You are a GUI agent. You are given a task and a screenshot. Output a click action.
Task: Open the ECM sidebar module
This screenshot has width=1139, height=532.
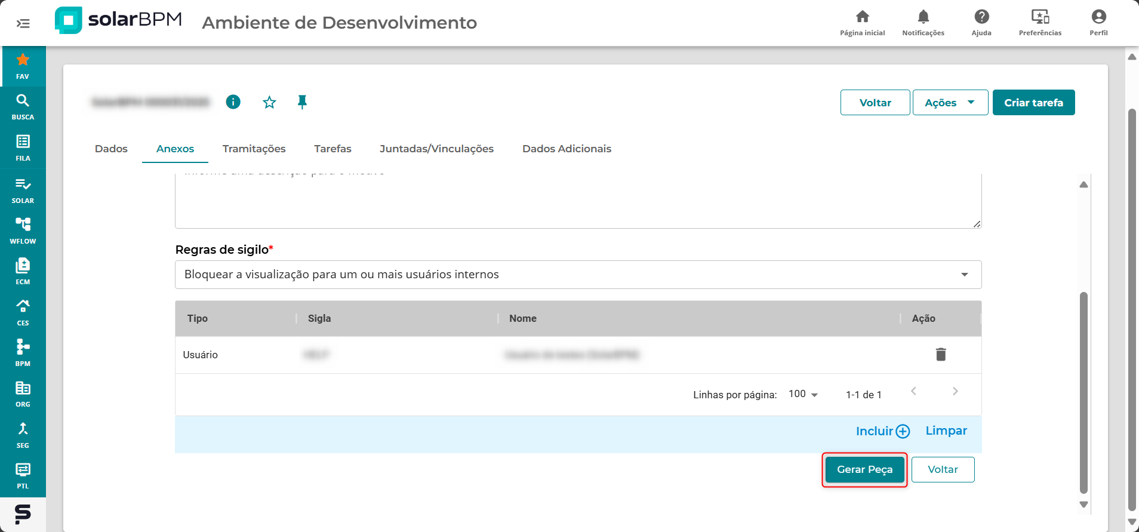point(23,270)
